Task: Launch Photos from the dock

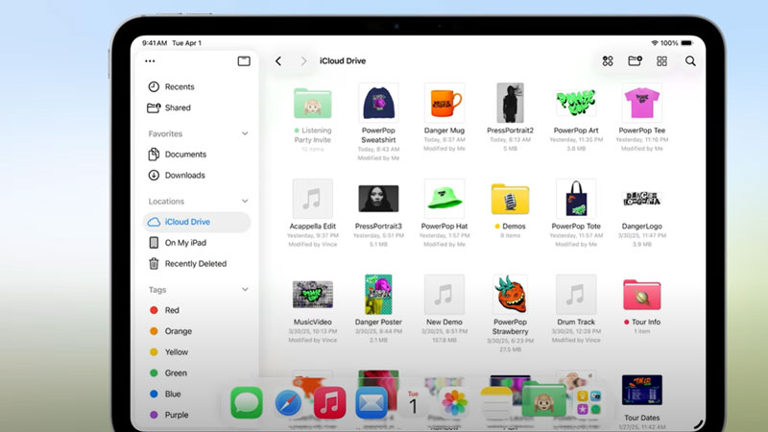Action: coord(454,402)
